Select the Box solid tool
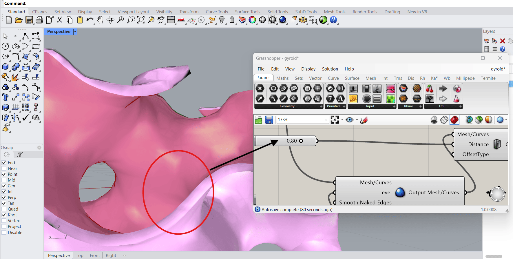The image size is (513, 259). [5, 67]
